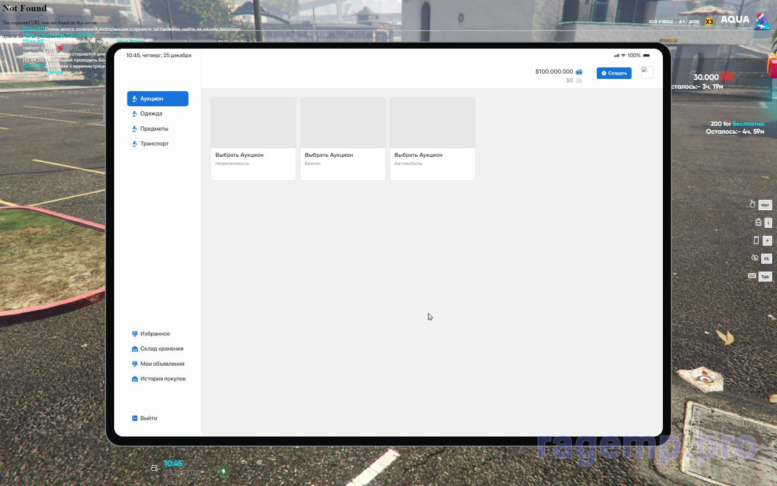Viewport: 777px width, 486px height.
Task: Choose the Автомобиль auction card
Action: [x=432, y=139]
